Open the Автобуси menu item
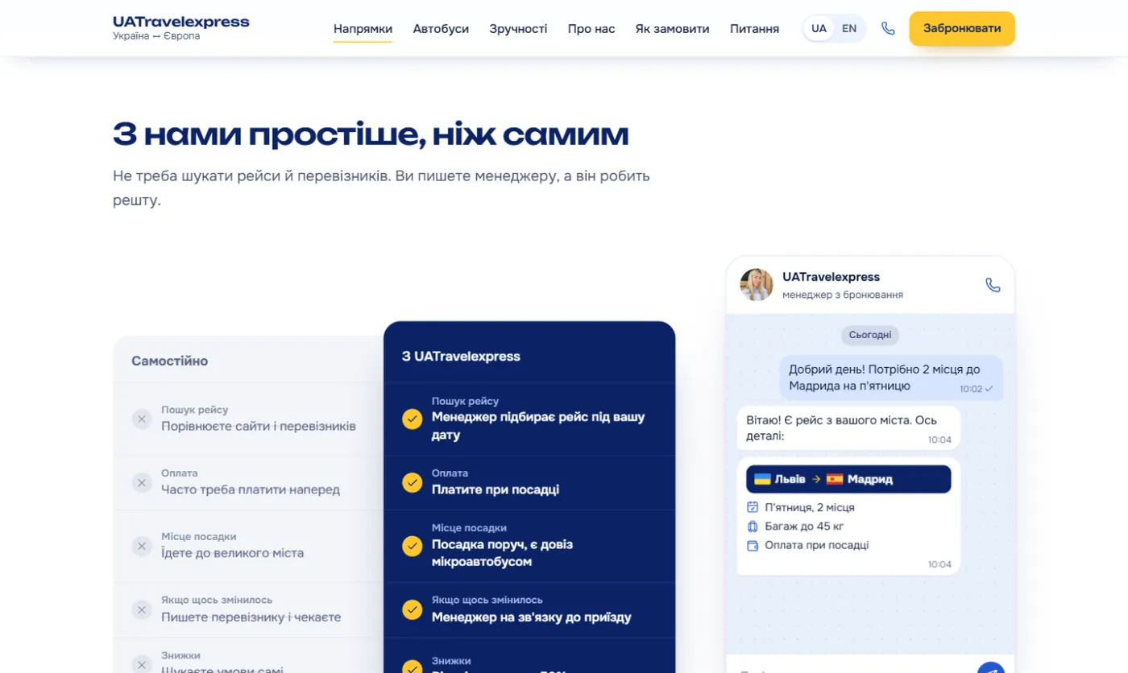The width and height of the screenshot is (1128, 673). pyautogui.click(x=441, y=29)
